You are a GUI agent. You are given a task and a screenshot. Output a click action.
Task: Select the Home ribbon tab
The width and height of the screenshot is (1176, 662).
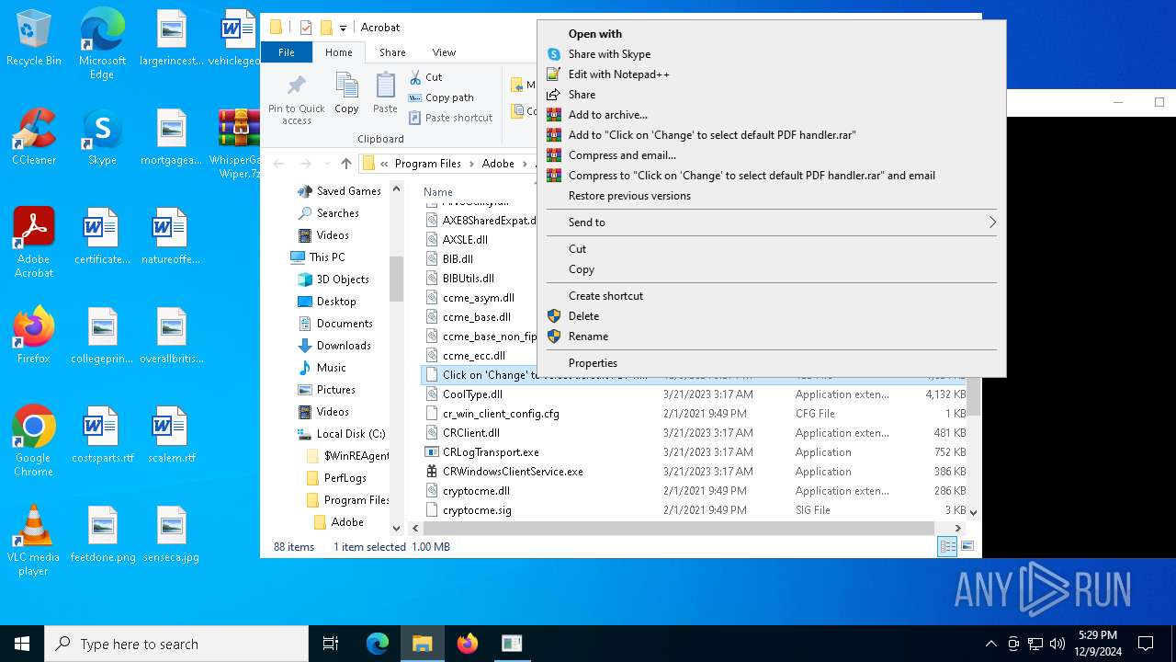[338, 52]
